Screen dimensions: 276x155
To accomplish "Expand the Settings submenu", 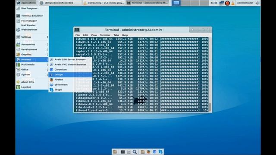I will coord(32,37).
